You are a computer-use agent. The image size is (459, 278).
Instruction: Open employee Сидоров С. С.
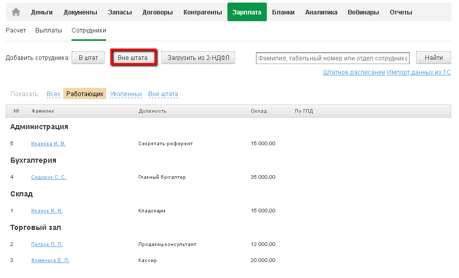point(49,177)
